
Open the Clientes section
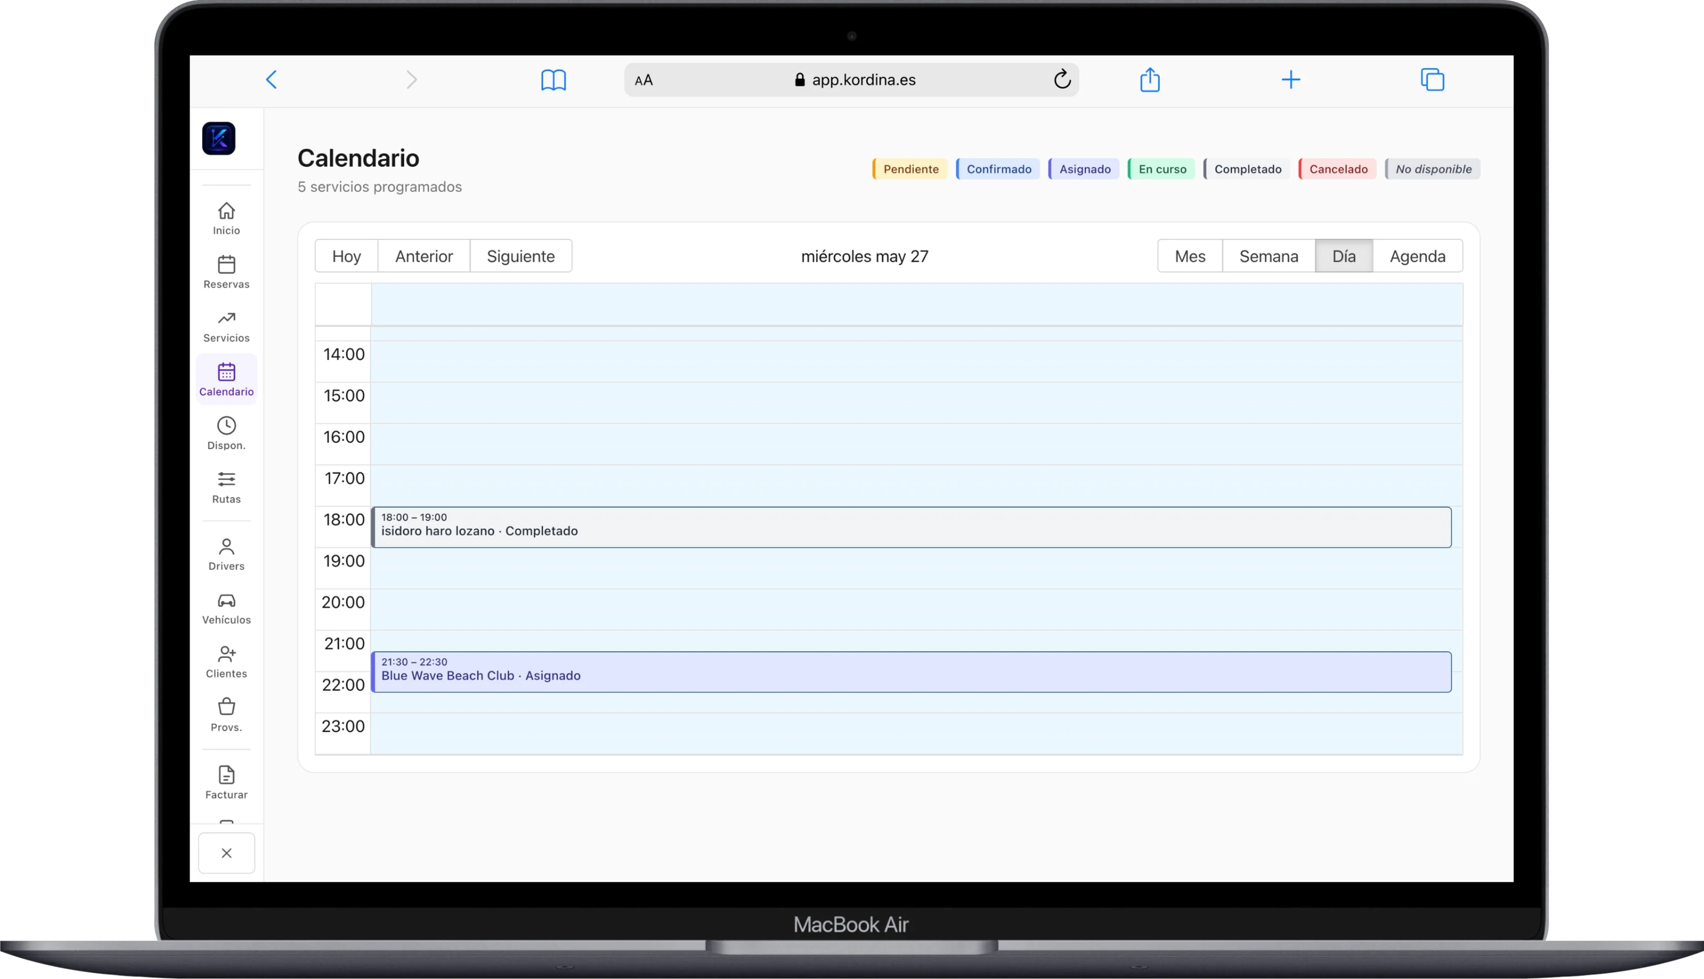pyautogui.click(x=227, y=663)
